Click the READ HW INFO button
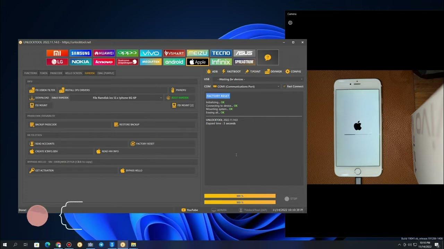444x249 pixels. pos(145,151)
